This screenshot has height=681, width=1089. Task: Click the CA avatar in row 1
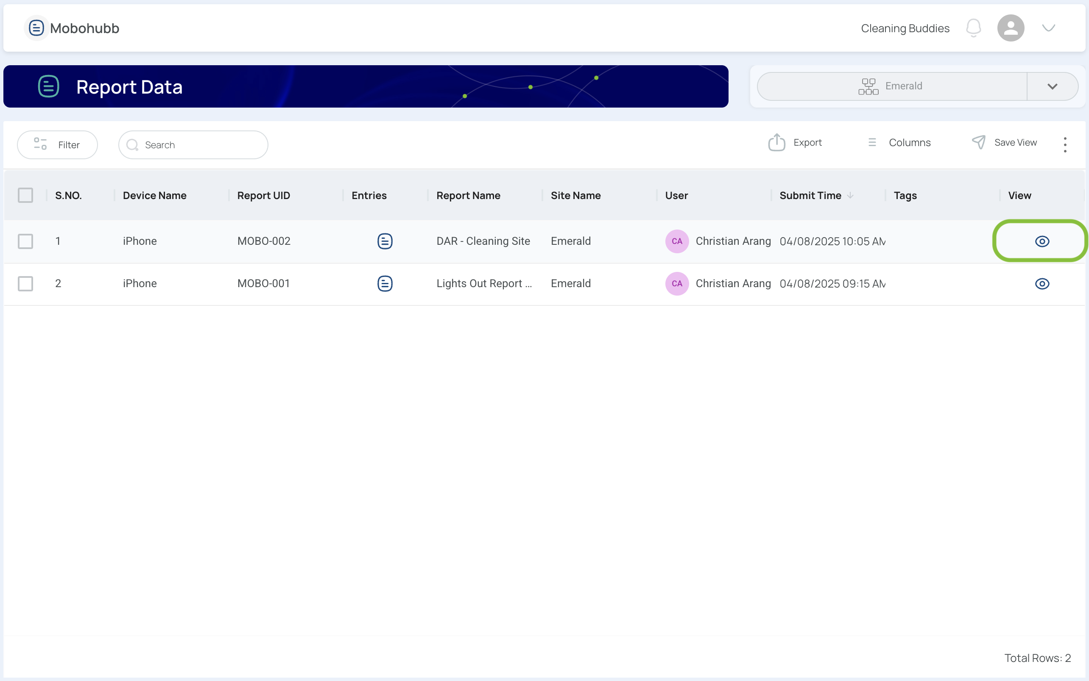coord(677,241)
